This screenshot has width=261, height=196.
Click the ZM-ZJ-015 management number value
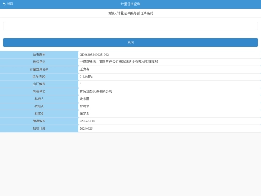coord(87,121)
